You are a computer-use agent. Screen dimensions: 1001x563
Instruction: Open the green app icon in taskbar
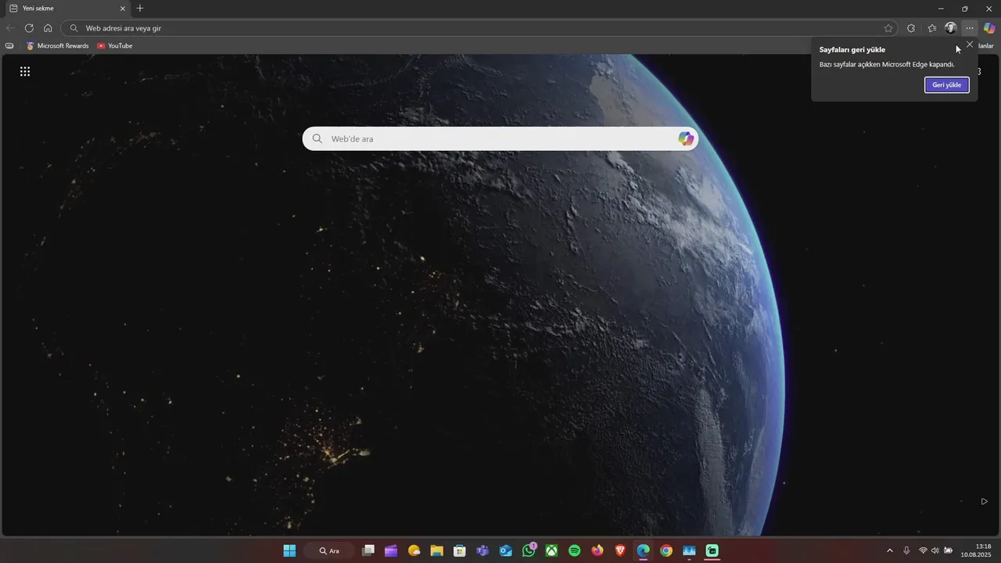click(x=712, y=550)
